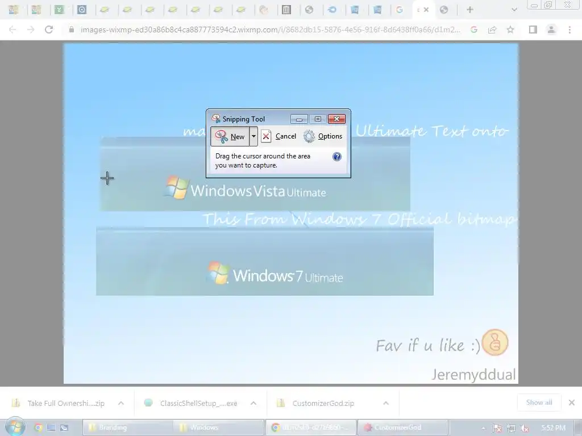Switch to the blue swirl icon tab
582x436 pixels.
tap(332, 10)
